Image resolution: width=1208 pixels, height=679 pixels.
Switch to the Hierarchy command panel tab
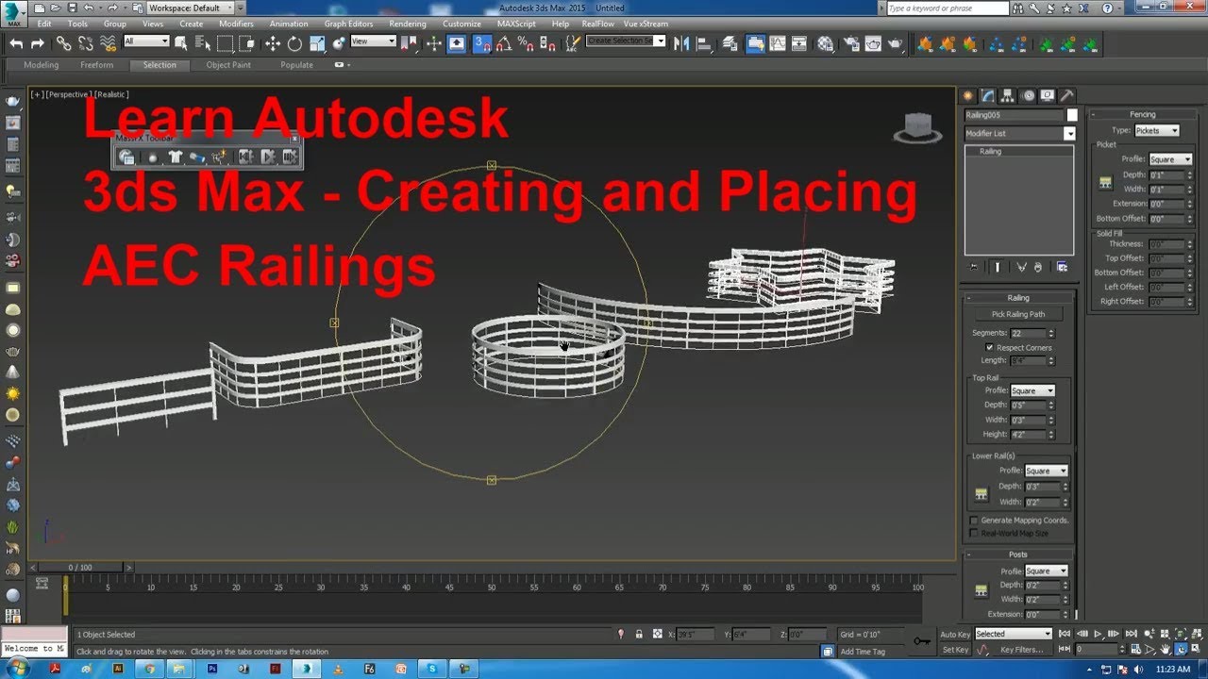pyautogui.click(x=1008, y=95)
